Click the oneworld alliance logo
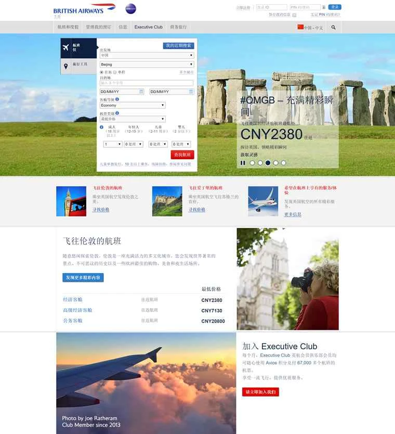Screen dimensions: 395x434 [x=130, y=9]
